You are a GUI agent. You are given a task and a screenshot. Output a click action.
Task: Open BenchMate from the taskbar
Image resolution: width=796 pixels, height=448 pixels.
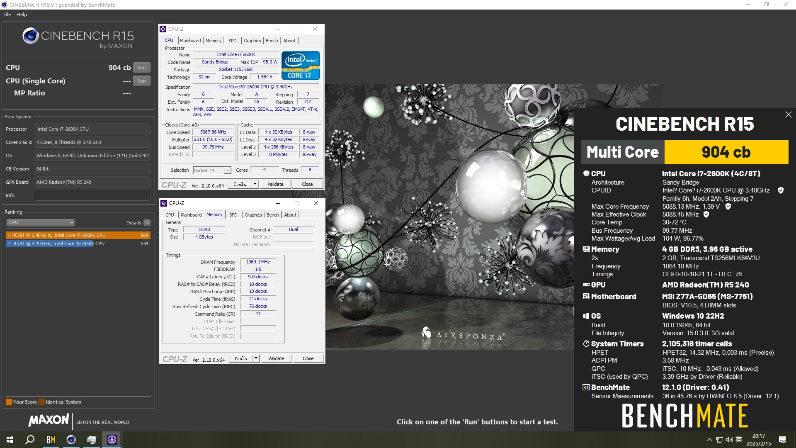point(51,440)
